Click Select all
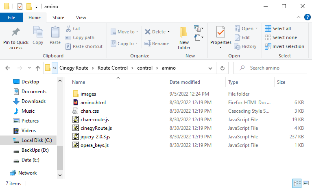The width and height of the screenshot is (312, 188). click(x=278, y=28)
